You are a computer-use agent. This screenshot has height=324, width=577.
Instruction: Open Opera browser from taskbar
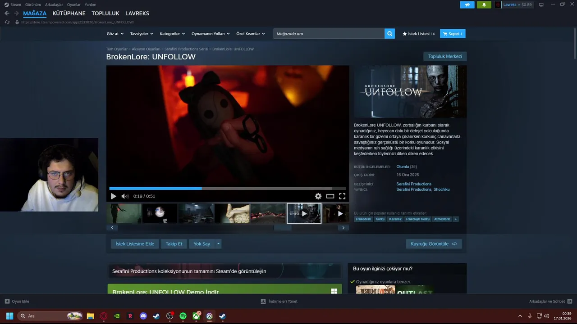click(104, 316)
